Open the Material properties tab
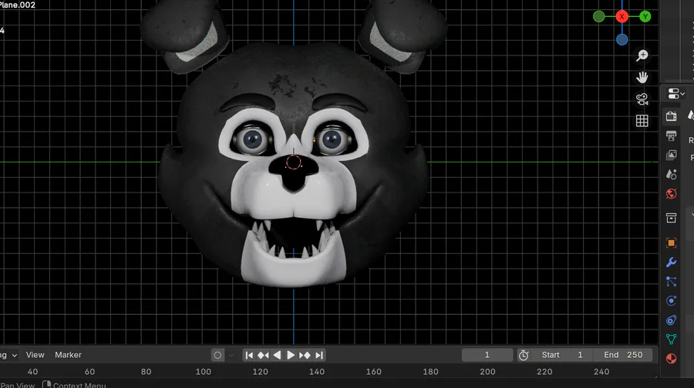The width and height of the screenshot is (694, 388). (672, 359)
